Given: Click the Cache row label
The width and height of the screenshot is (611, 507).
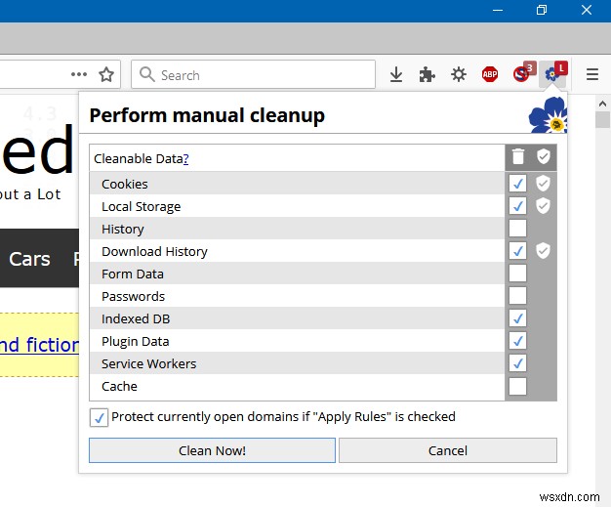Looking at the screenshot, I should (x=119, y=387).
